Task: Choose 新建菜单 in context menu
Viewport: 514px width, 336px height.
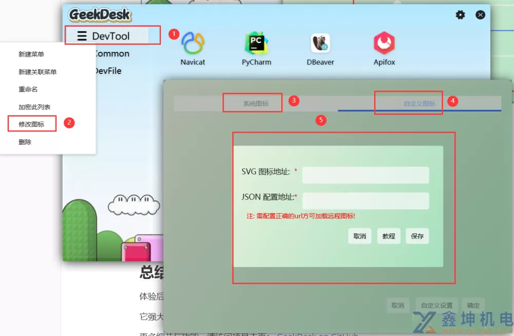Action: tap(31, 54)
